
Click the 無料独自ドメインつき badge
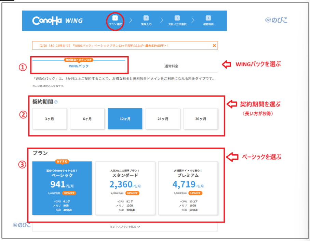(x=79, y=60)
